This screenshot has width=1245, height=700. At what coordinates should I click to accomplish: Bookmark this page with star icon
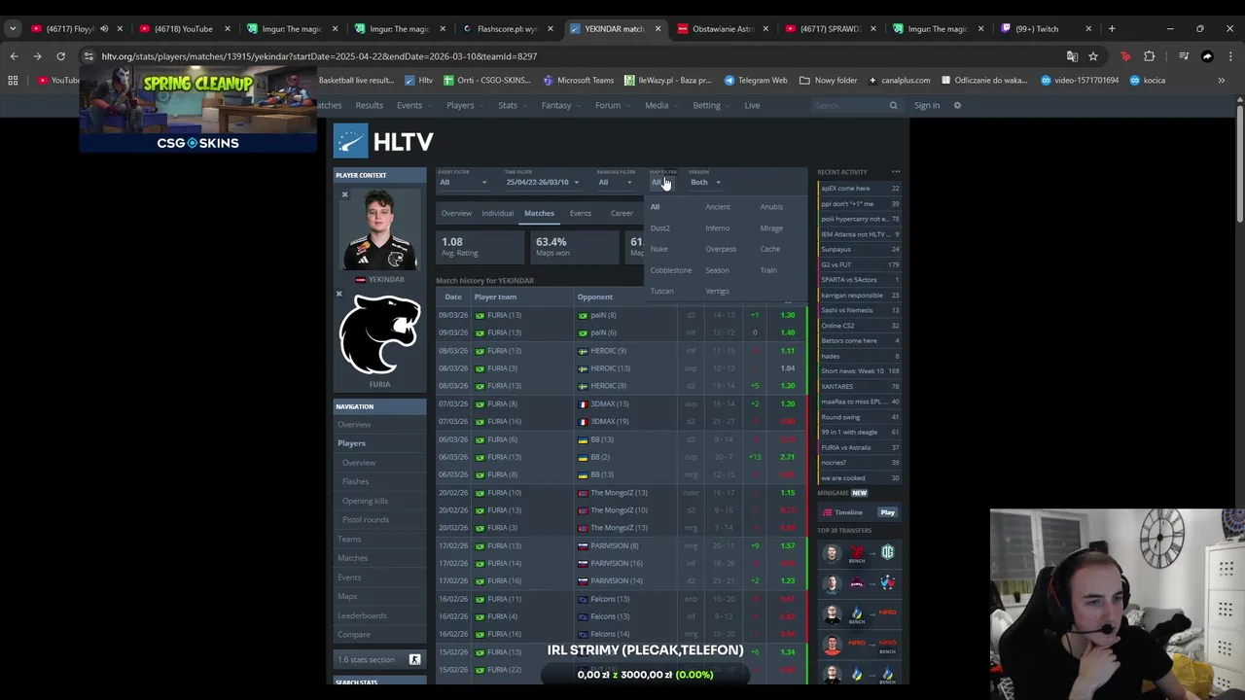(1093, 56)
